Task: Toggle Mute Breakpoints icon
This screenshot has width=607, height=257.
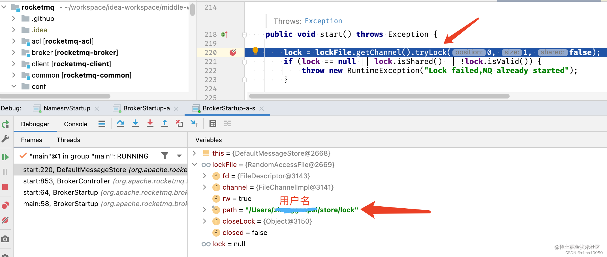Action: pyautogui.click(x=5, y=220)
